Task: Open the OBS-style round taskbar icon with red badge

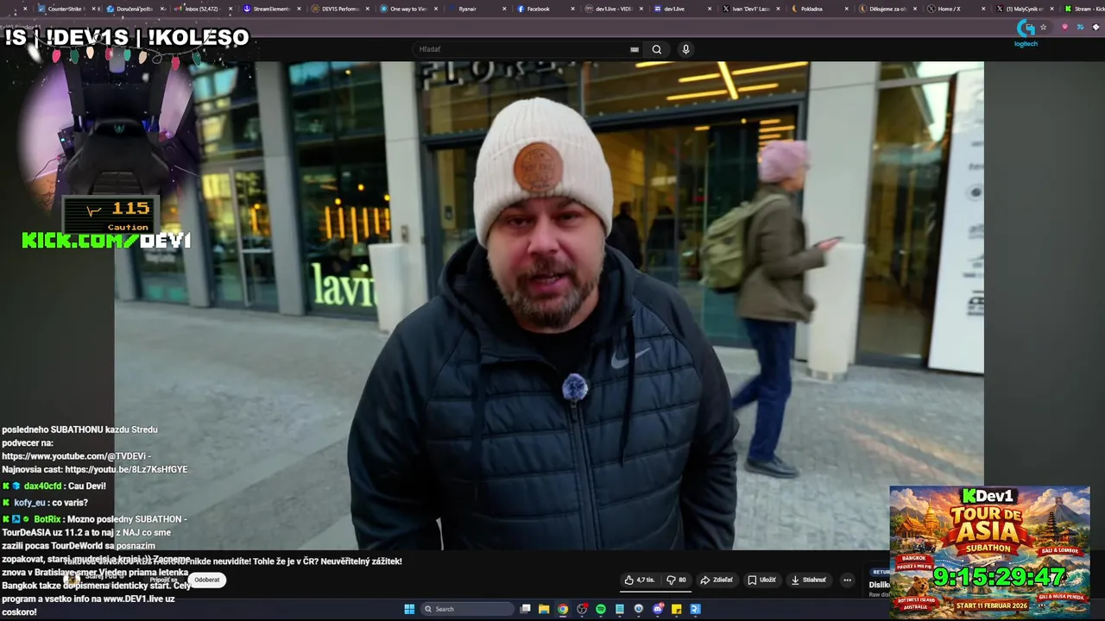Action: click(582, 609)
